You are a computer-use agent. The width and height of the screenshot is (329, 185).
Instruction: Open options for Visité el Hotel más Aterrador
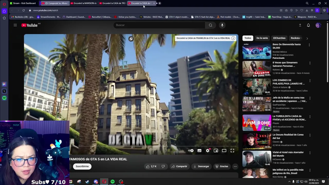point(310,153)
